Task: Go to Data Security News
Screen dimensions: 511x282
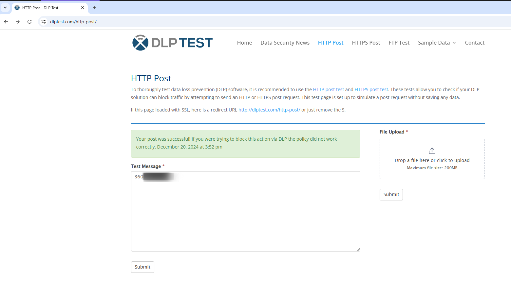Action: pyautogui.click(x=285, y=43)
